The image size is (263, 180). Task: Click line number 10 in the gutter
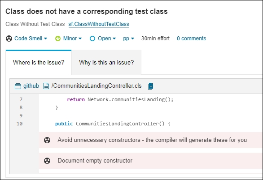[20, 124]
